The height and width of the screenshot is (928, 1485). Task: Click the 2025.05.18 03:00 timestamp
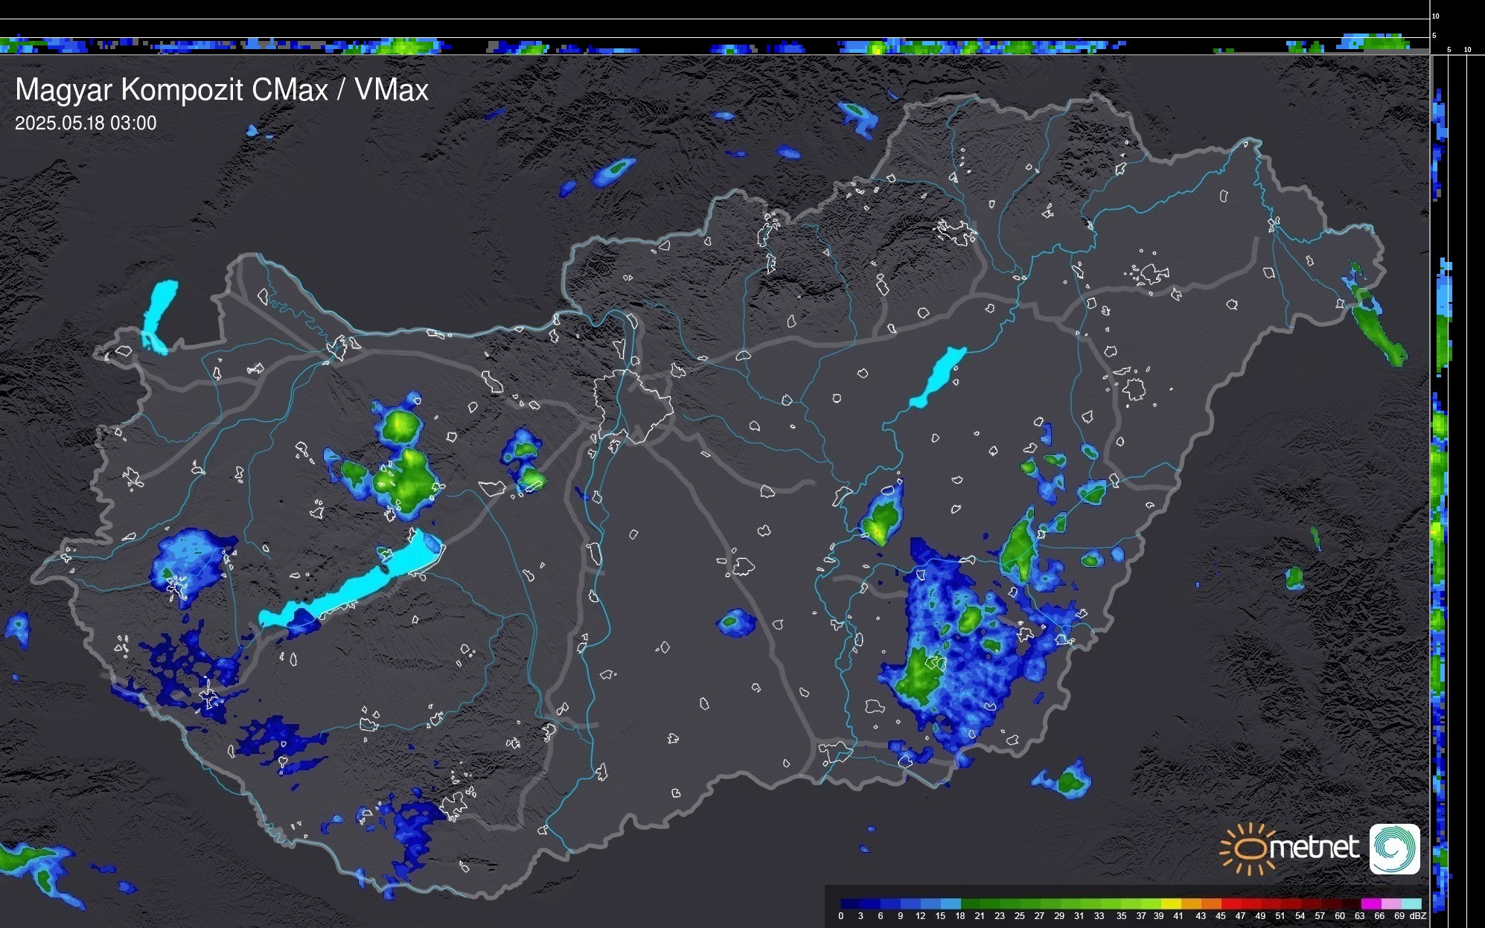coord(86,124)
